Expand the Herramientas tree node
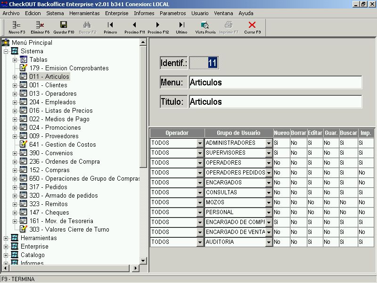This screenshot has height=283, width=377. tap(6, 238)
